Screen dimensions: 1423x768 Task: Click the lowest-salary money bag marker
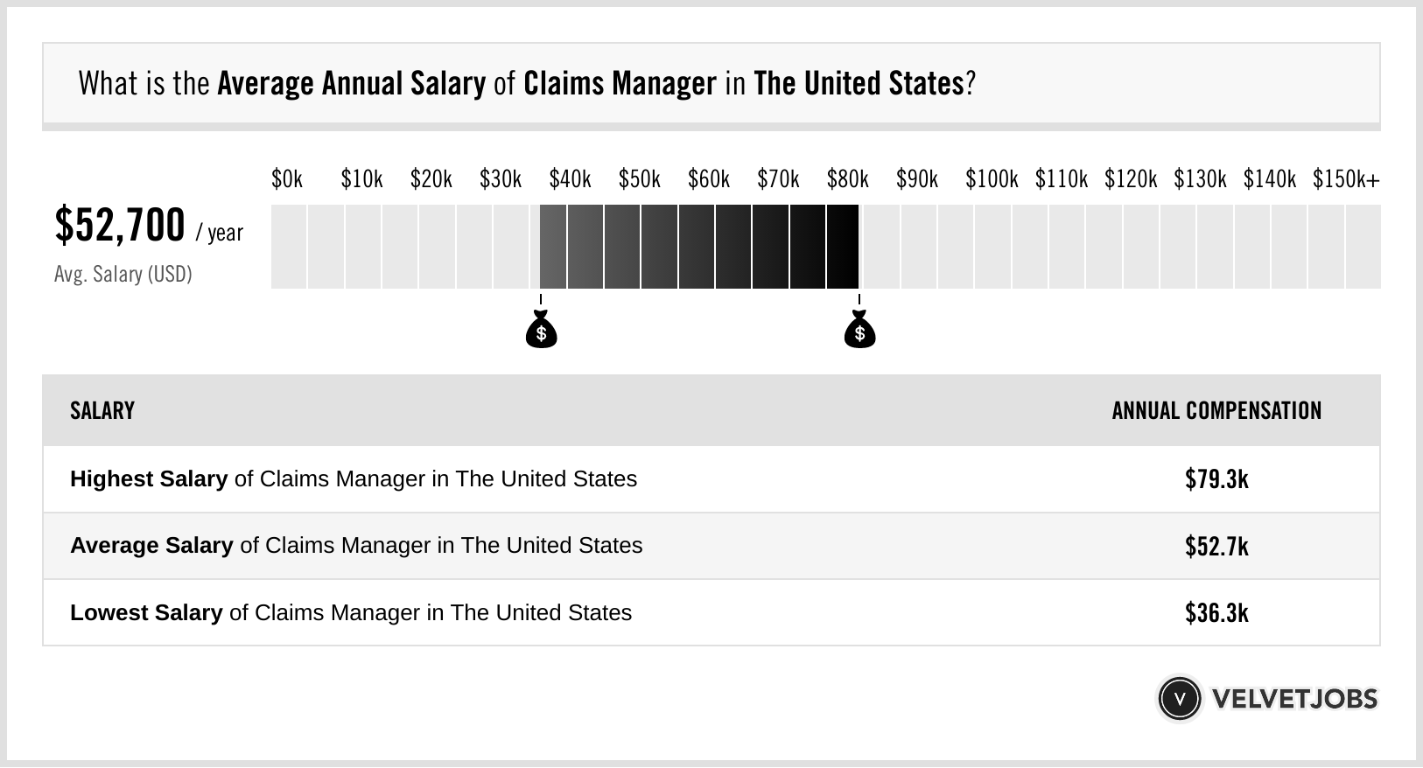[x=541, y=330]
